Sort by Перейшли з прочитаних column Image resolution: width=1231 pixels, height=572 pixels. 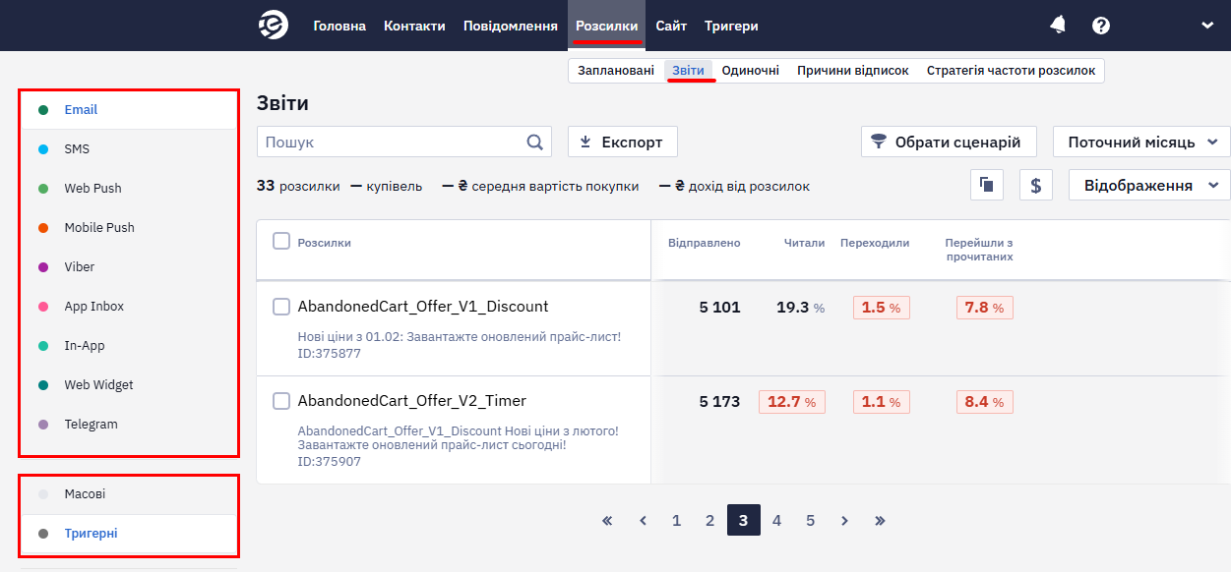tap(979, 250)
